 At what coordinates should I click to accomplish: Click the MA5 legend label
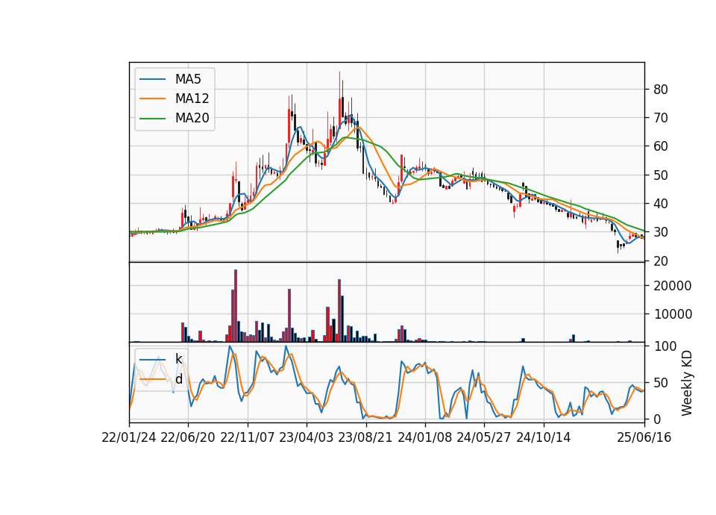coord(188,79)
